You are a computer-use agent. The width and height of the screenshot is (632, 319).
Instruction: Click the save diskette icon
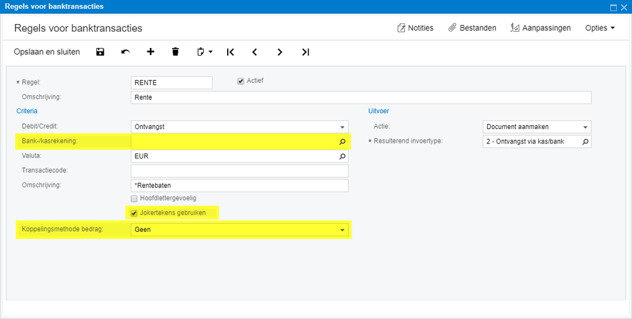[x=100, y=52]
